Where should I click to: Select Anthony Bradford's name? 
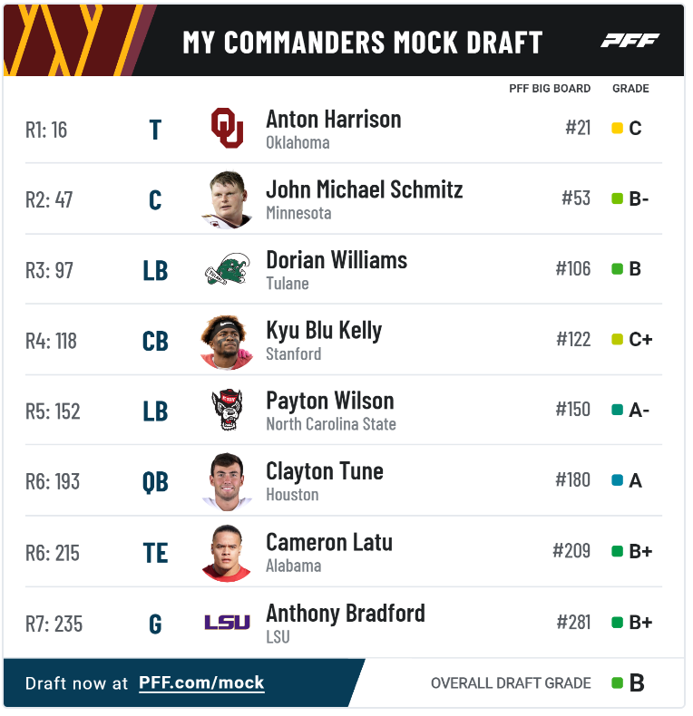pos(346,614)
